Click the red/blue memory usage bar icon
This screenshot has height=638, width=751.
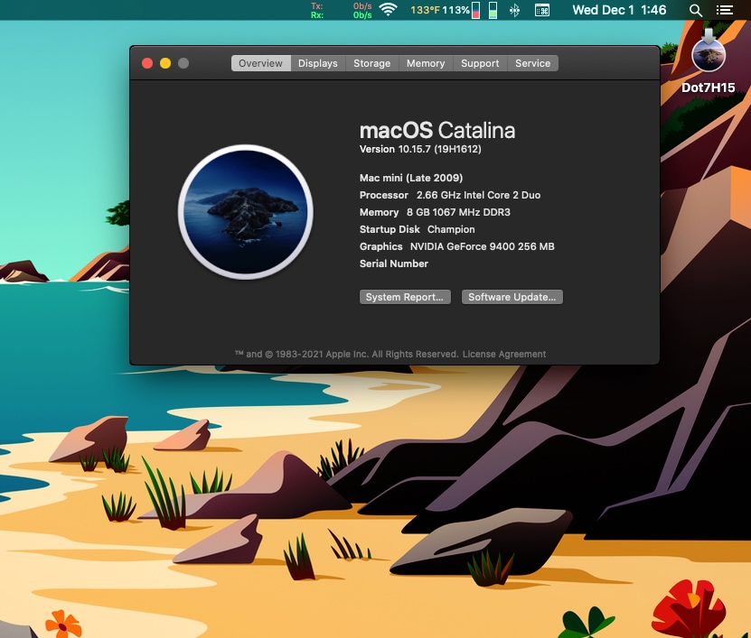475,10
